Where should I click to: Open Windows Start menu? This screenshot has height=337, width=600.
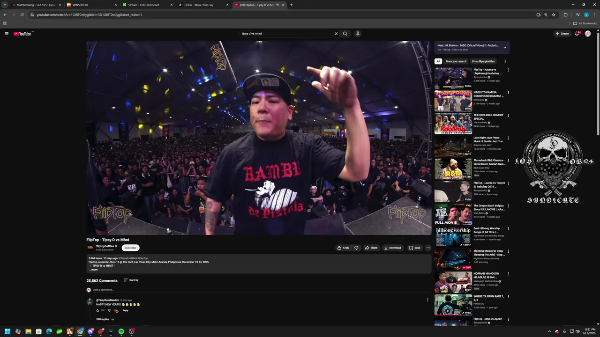[x=7, y=331]
